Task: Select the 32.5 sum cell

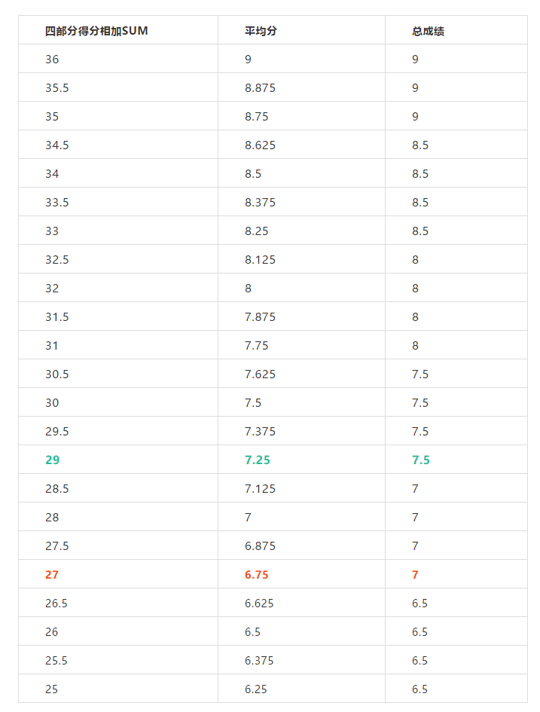Action: [118, 259]
